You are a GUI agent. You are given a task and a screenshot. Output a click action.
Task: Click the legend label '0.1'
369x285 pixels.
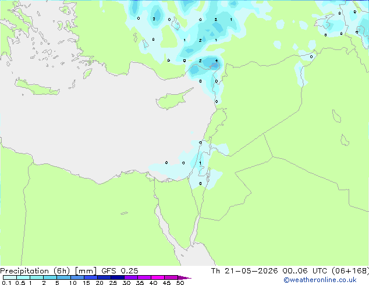pyautogui.click(x=6, y=283)
